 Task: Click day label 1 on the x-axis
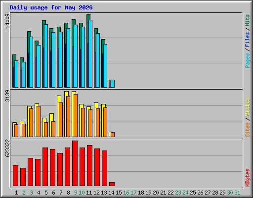click(16, 193)
